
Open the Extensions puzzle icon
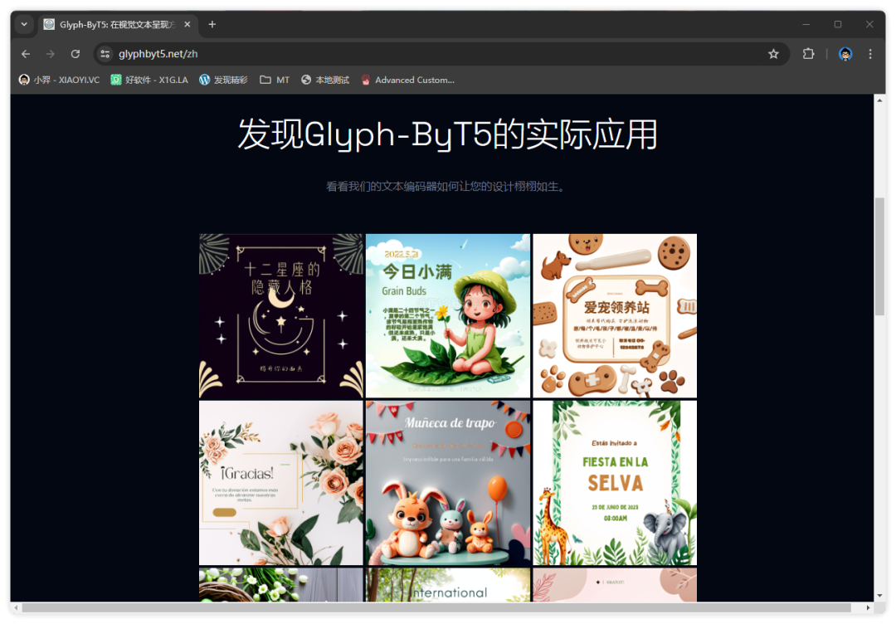tap(808, 54)
